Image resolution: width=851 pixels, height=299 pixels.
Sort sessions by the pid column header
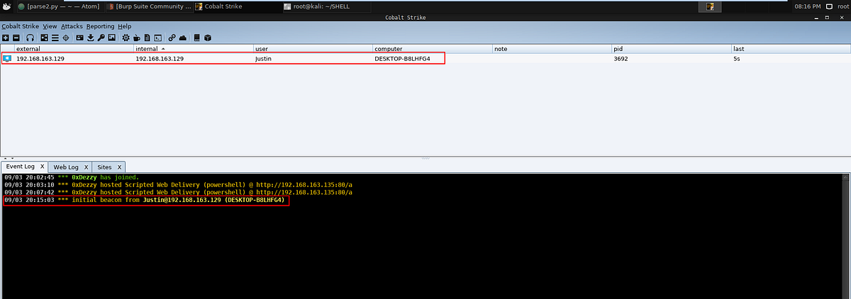(671, 49)
